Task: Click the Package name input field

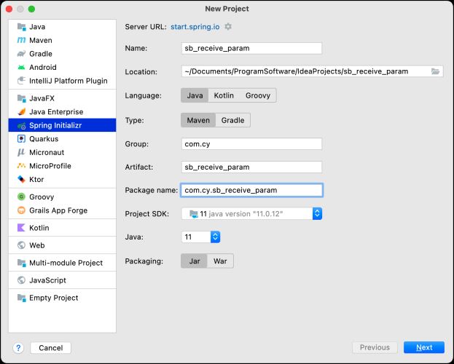Action: click(x=251, y=190)
